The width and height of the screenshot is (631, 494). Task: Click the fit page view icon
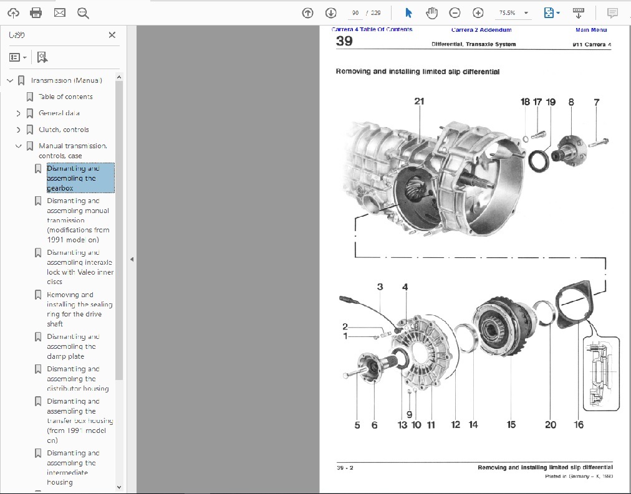pos(549,13)
